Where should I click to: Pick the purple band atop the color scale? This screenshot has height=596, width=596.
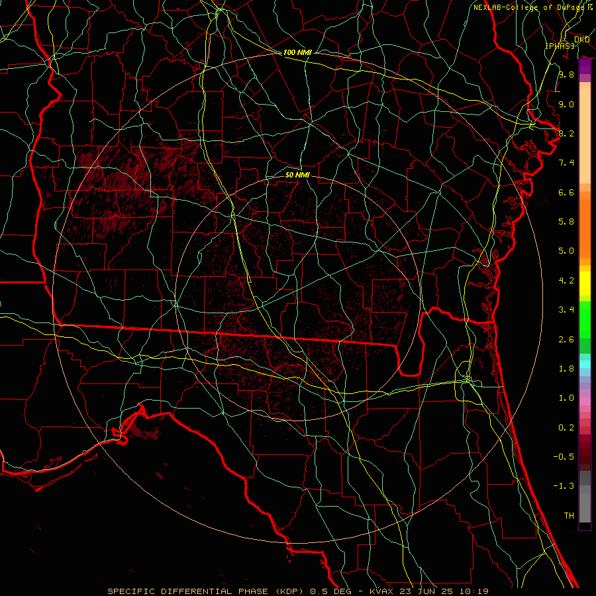(x=585, y=66)
